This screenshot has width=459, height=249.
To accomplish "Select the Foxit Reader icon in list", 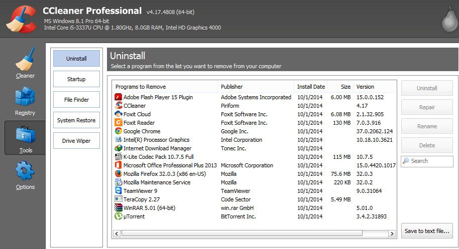I will 118,123.
